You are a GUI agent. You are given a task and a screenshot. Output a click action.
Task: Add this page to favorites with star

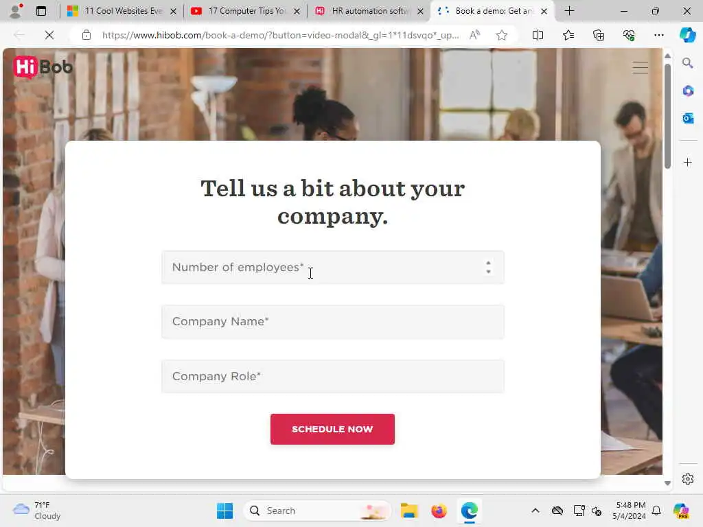[x=502, y=35]
